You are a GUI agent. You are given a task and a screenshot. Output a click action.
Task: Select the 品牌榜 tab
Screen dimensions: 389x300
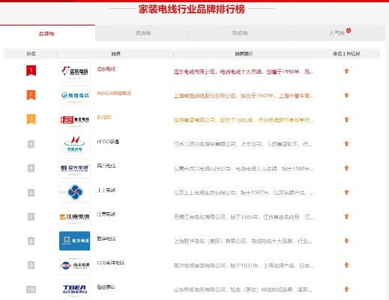click(x=47, y=33)
